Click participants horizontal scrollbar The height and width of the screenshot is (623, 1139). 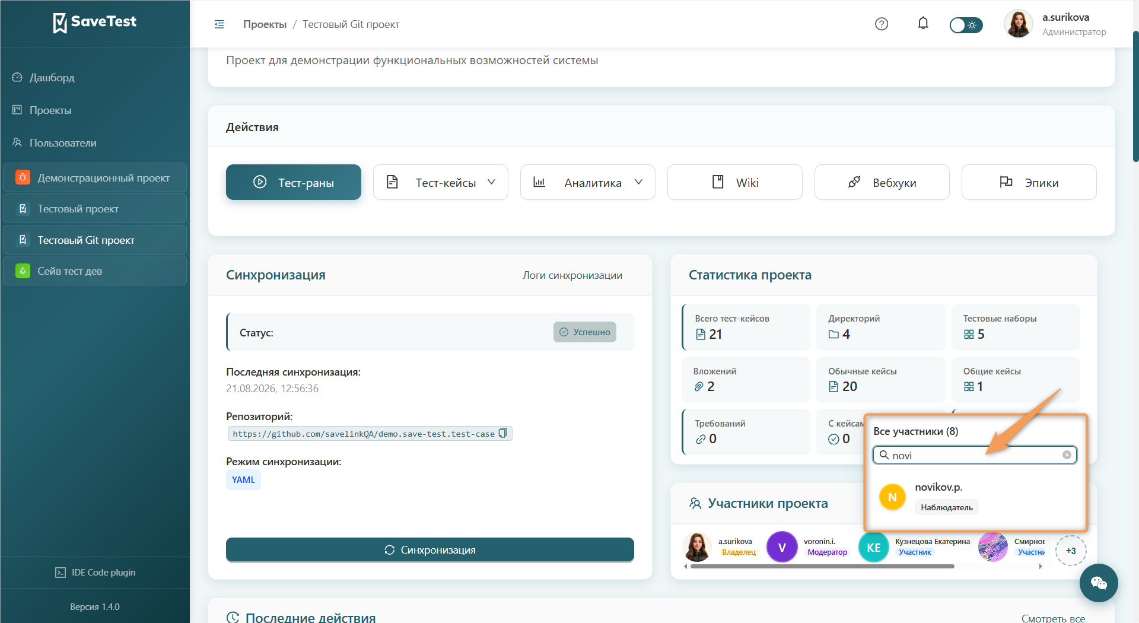pos(822,567)
